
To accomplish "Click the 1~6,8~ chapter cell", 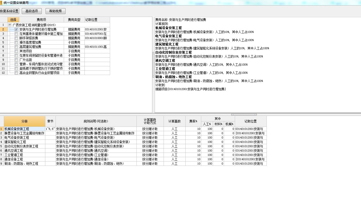I will [50, 129].
